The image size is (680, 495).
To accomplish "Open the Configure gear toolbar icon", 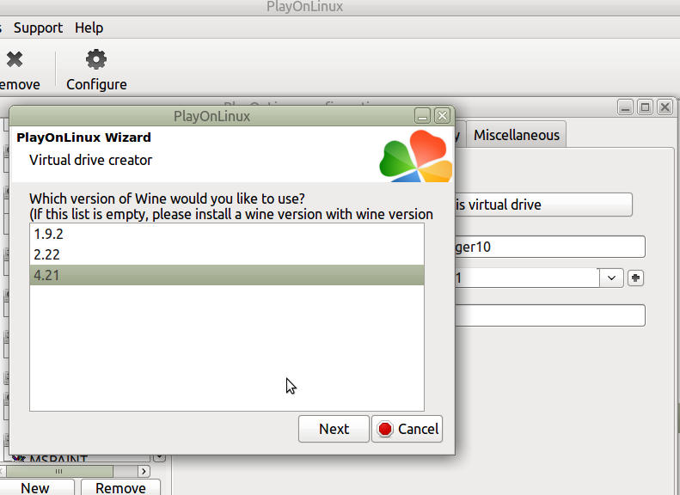I will pos(95,59).
